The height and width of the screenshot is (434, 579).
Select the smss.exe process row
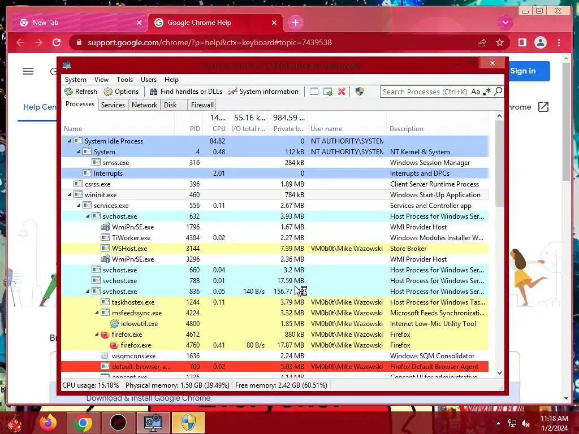(x=275, y=162)
